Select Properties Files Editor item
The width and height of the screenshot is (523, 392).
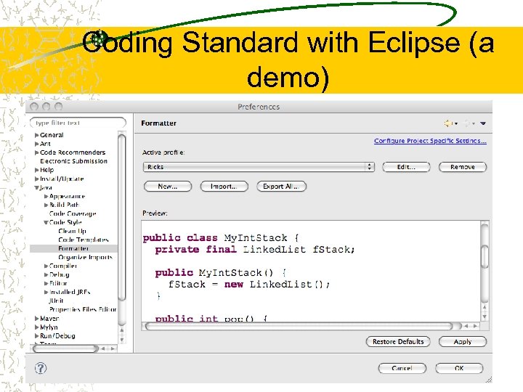point(83,309)
